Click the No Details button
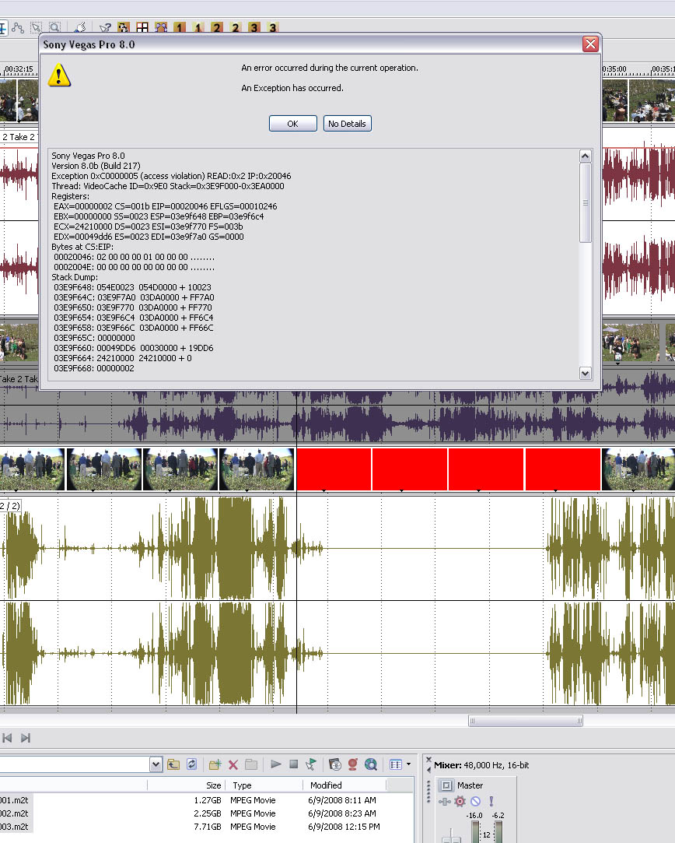The width and height of the screenshot is (675, 843). 347,124
